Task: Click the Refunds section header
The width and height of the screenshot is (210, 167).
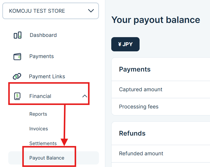Action: [132, 133]
